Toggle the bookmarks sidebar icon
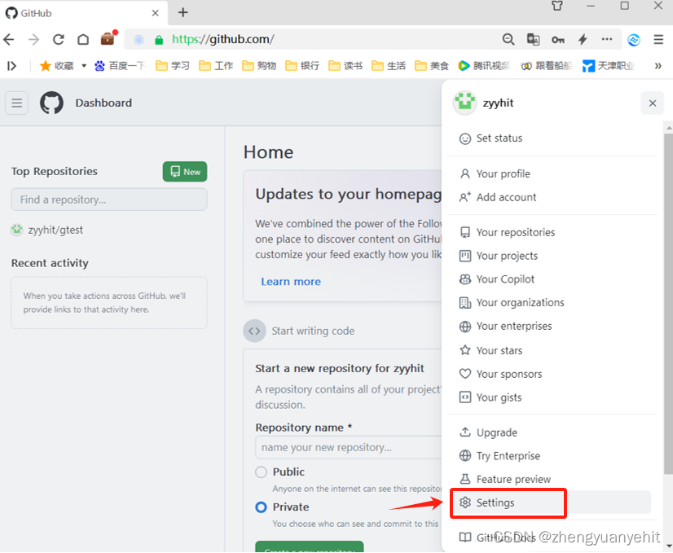Screen dimensions: 673x553 12,66
